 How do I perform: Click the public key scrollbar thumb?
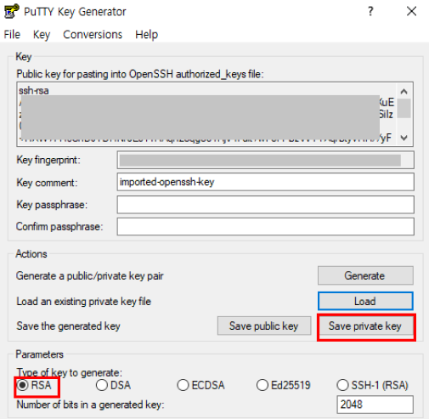coord(404,108)
